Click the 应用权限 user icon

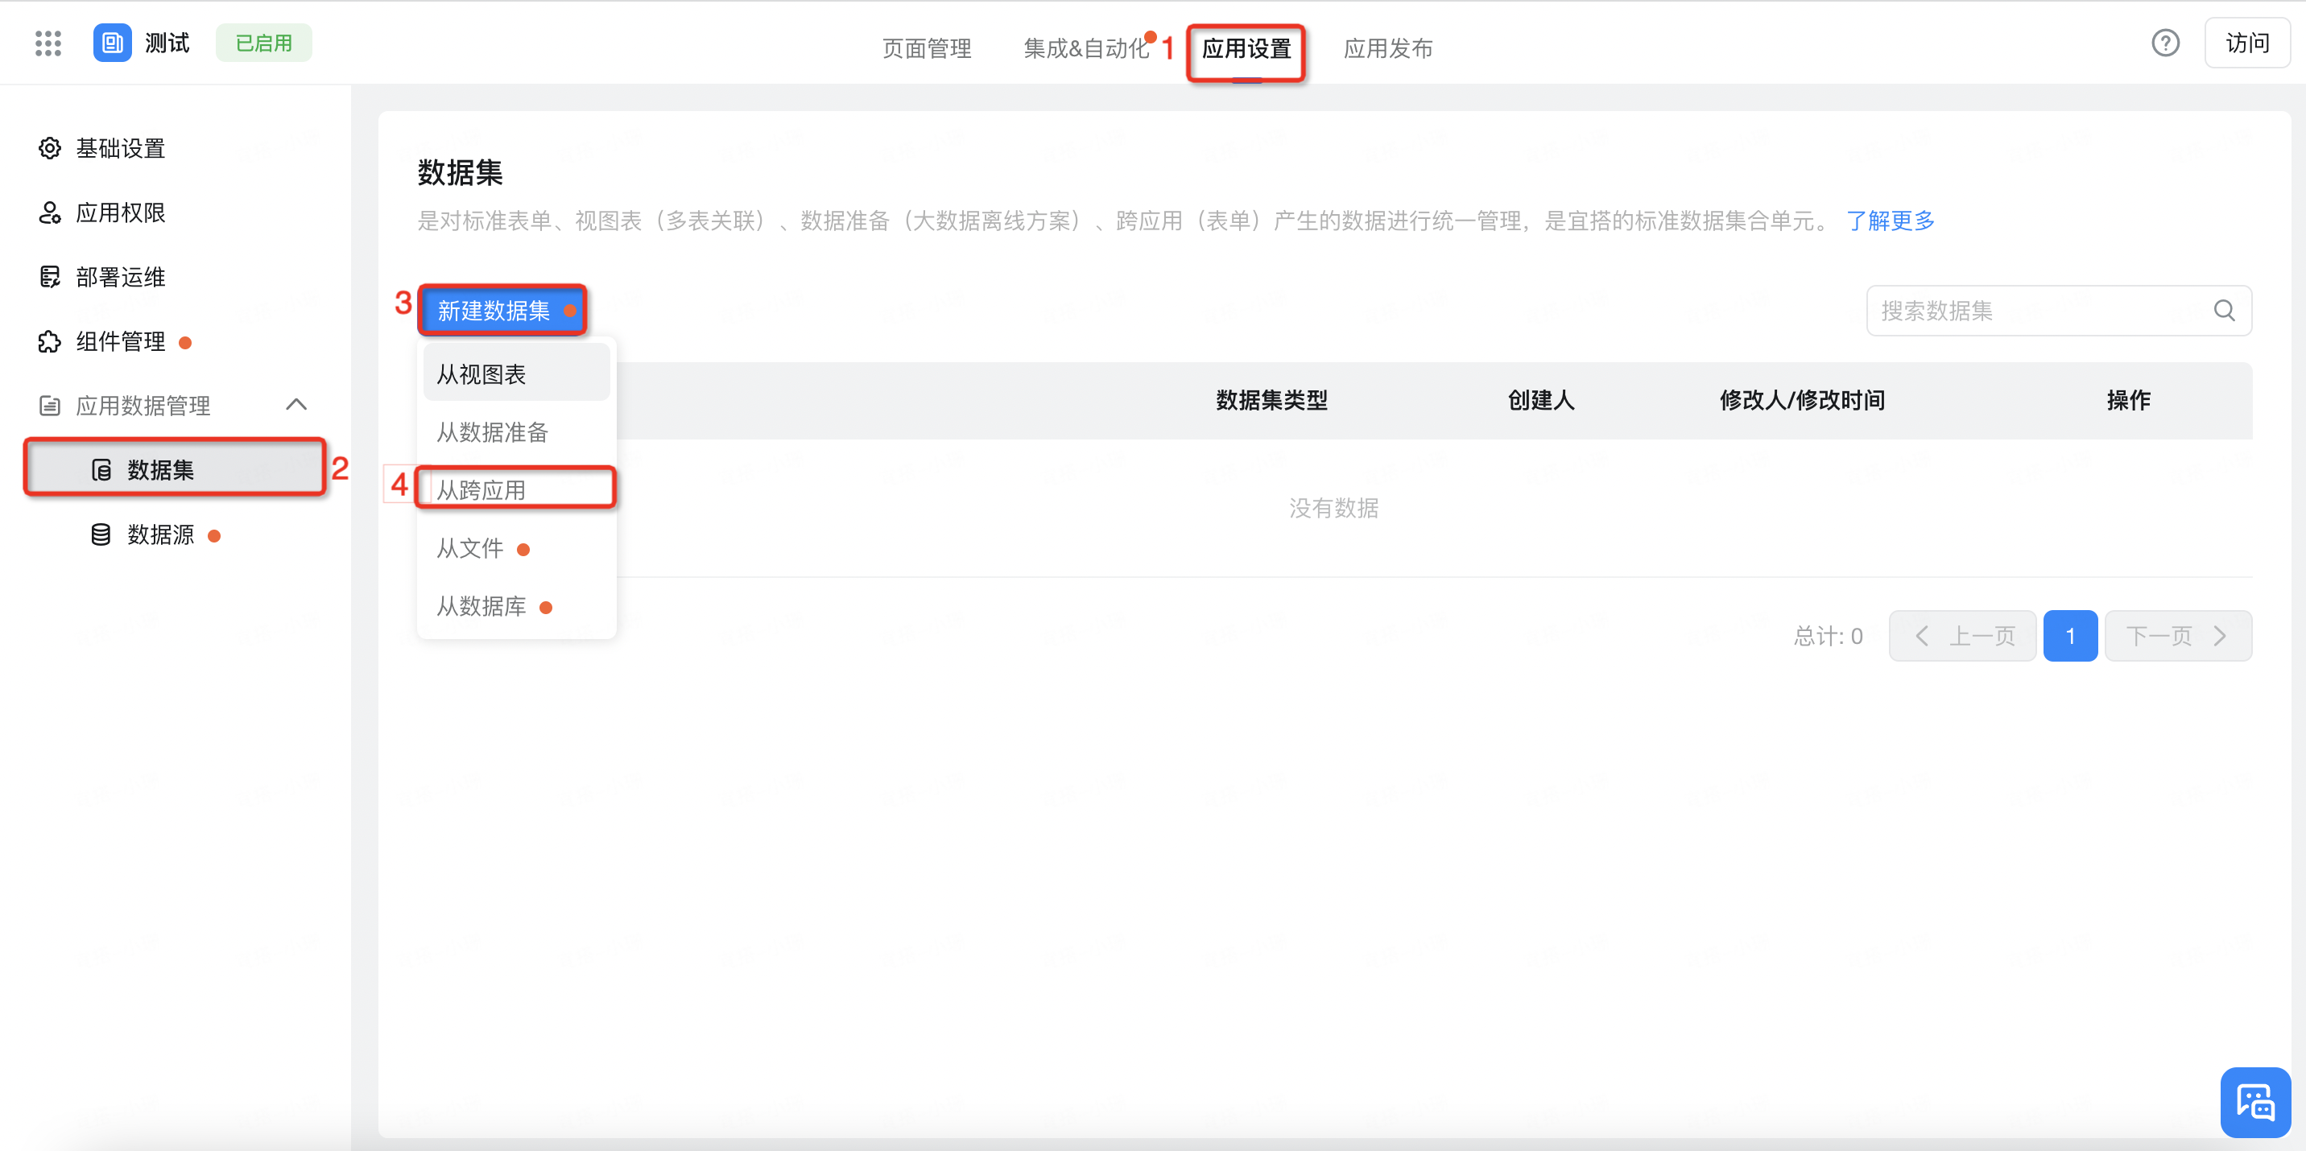(50, 212)
